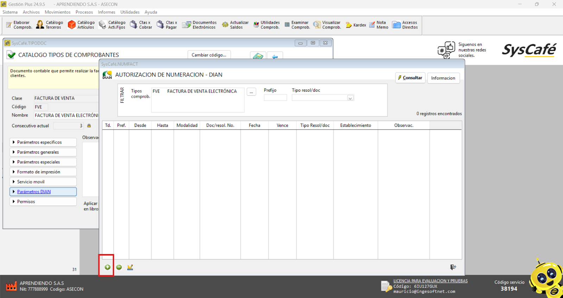Open the Tipo resol/doc dropdown
Screen dimensions: 563x298
coord(350,98)
